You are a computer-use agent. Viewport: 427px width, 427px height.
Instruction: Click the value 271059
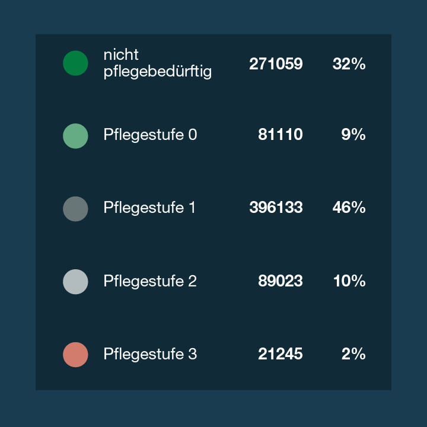(276, 63)
